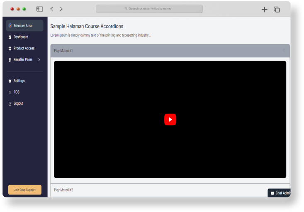304x212 pixels.
Task: Open a new tab with plus icon
Action: pos(265,9)
